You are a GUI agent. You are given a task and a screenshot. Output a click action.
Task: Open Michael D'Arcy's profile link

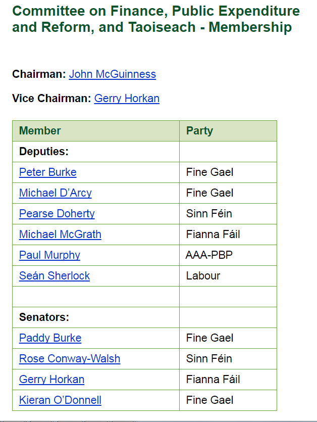tap(56, 193)
